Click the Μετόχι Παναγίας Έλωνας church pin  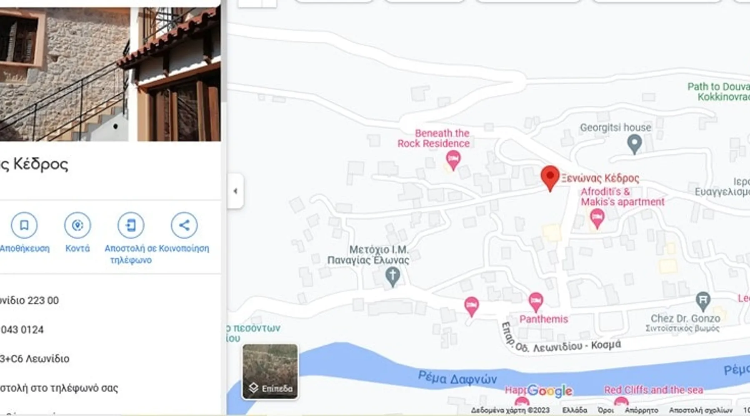[x=392, y=276]
